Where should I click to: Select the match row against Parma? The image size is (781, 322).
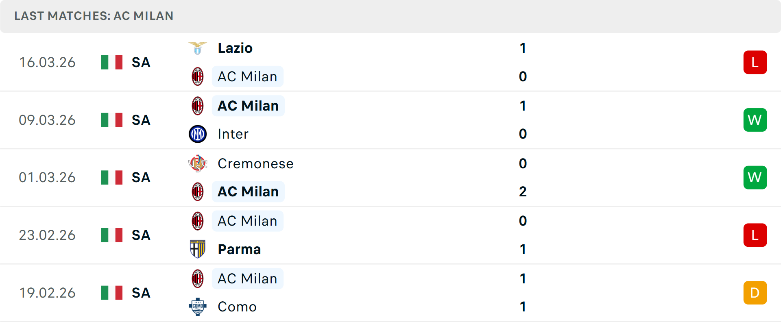pyautogui.click(x=390, y=235)
